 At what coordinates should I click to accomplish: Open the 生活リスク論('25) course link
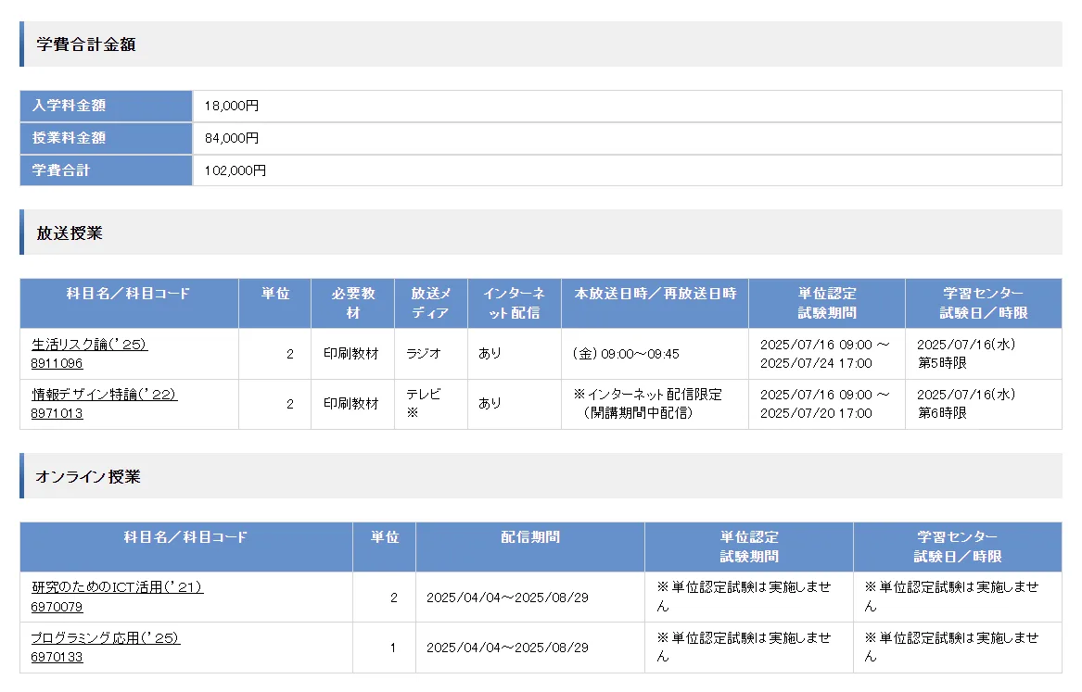[89, 345]
